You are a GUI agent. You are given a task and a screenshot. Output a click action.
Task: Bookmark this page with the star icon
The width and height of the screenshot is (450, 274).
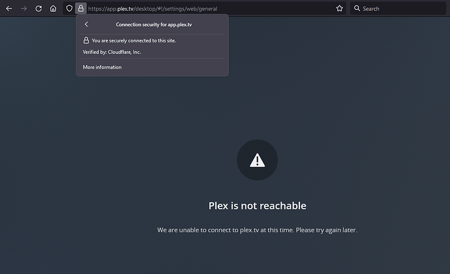point(340,8)
